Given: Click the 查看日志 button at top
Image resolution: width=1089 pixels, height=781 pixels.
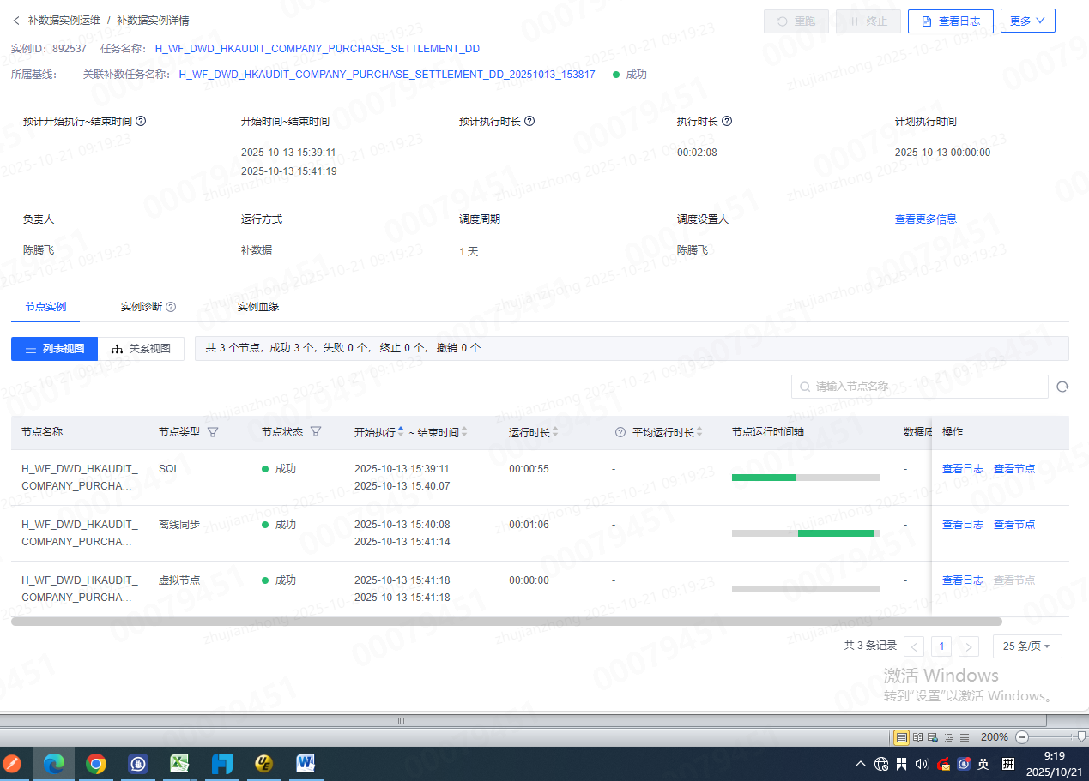Looking at the screenshot, I should pyautogui.click(x=950, y=21).
